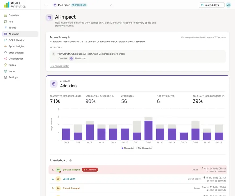Screen dimensions: 235x196
Task: Click the Oct 12 AI assisted bar
Action: coord(149,130)
